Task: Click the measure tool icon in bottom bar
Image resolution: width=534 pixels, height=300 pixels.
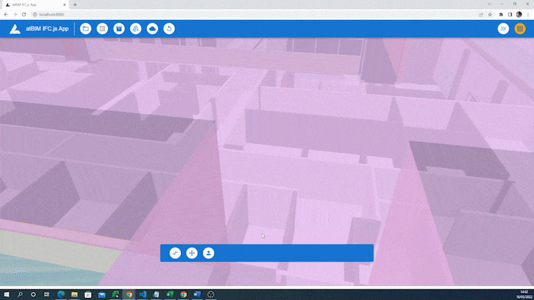Action: 175,253
